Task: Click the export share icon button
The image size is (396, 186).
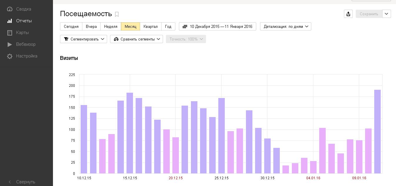Action: 348,14
